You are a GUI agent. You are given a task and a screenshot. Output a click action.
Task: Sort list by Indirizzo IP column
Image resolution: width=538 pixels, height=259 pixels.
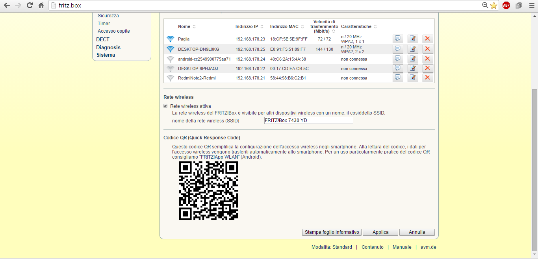(262, 27)
